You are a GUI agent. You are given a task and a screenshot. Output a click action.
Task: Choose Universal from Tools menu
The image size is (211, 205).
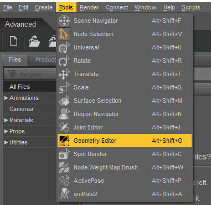click(x=125, y=47)
